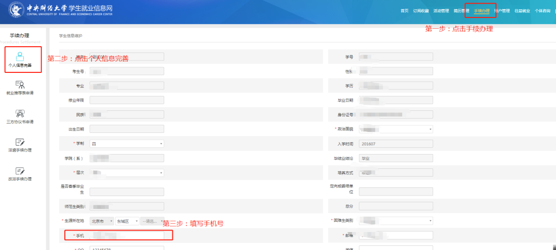Open the 困难生类别 dropdown

[395, 221]
